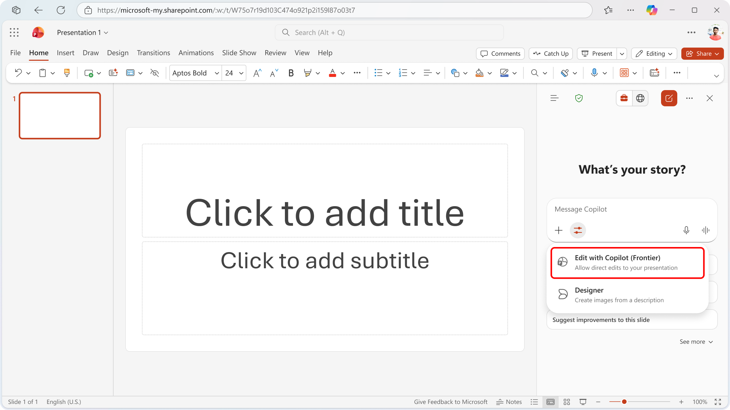Switch to the Transitions tab
730x410 pixels.
pyautogui.click(x=153, y=53)
